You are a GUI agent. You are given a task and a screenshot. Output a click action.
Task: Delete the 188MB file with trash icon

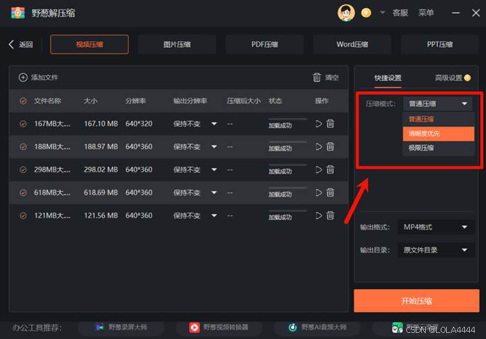point(330,147)
